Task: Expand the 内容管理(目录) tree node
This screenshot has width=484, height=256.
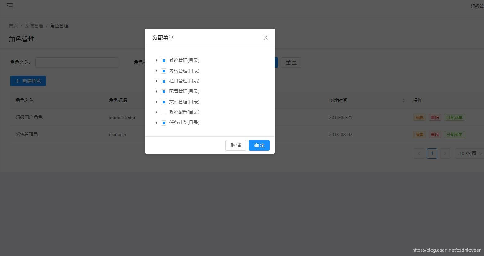Action: (157, 71)
